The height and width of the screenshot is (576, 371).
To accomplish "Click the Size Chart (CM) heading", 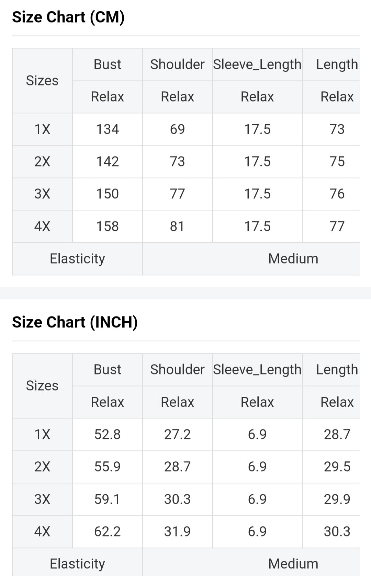I will [x=68, y=17].
